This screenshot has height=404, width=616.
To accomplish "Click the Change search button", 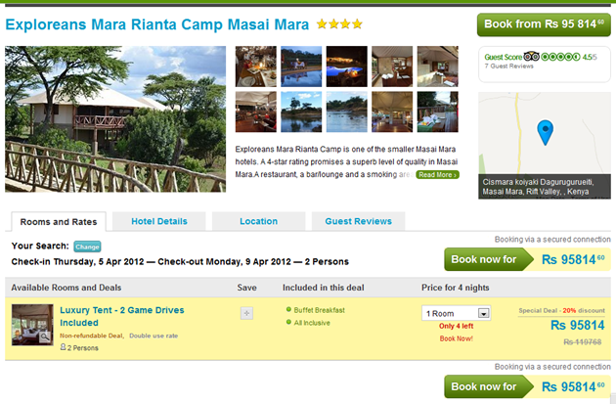I will pyautogui.click(x=87, y=247).
